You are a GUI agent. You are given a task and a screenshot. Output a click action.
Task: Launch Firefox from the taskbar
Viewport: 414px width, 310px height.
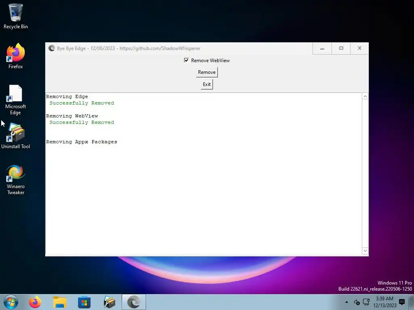click(35, 302)
